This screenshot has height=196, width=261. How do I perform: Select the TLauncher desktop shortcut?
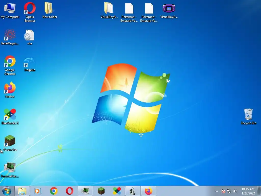pos(10,143)
